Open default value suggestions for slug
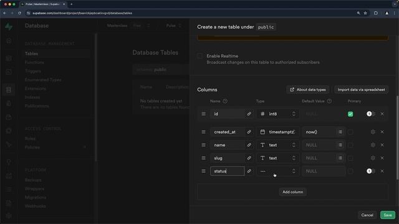Viewport: 399px width, 224px height. point(340,158)
